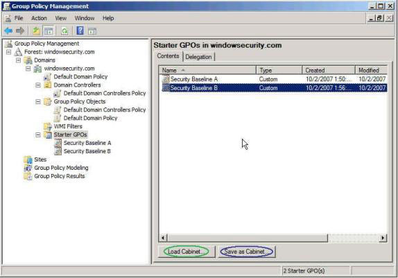Click the 2 Starter GPO(s) status bar text
Viewport: 398px width, 278px height.
304,271
